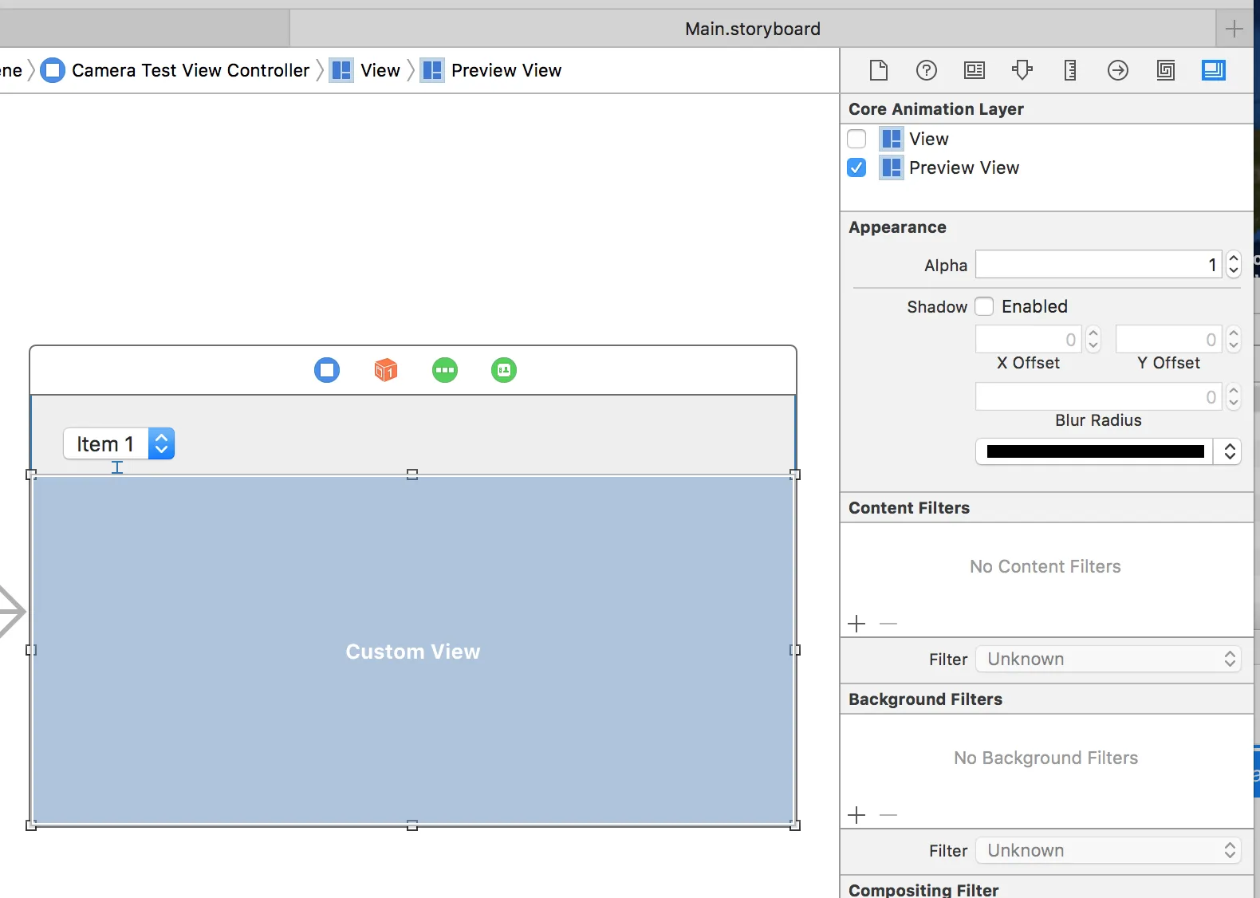Viewport: 1260px width, 898px height.
Task: Open the Bindings inspector
Action: coord(1166,70)
